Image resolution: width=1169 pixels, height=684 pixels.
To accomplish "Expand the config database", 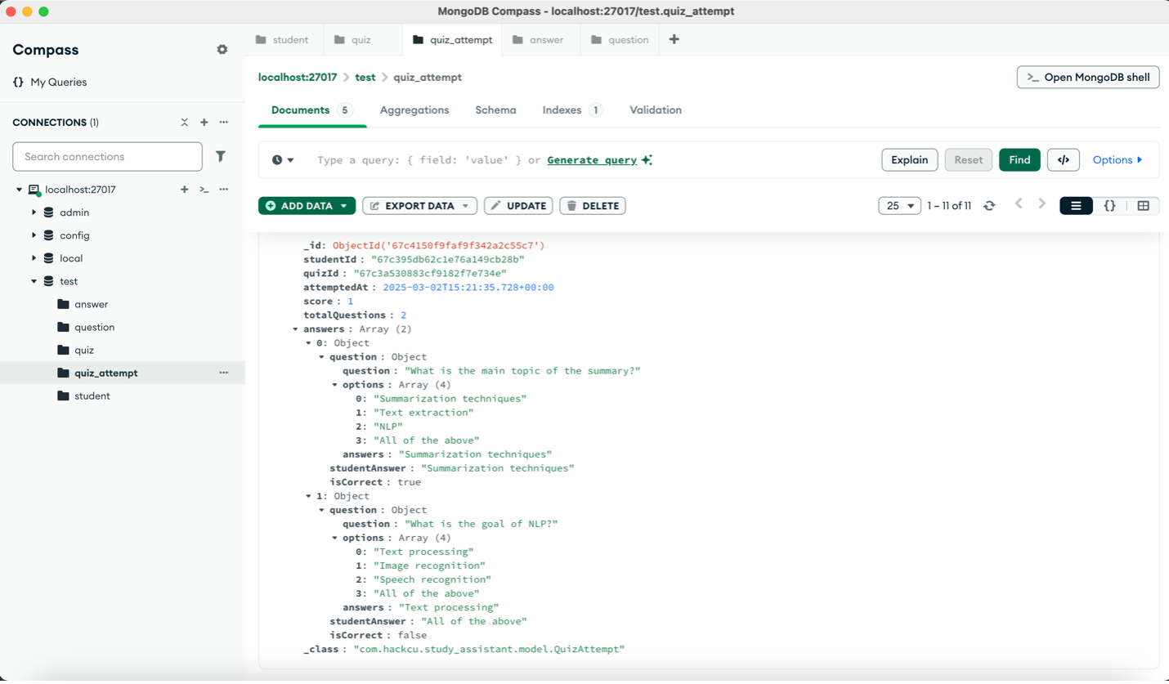I will [34, 235].
